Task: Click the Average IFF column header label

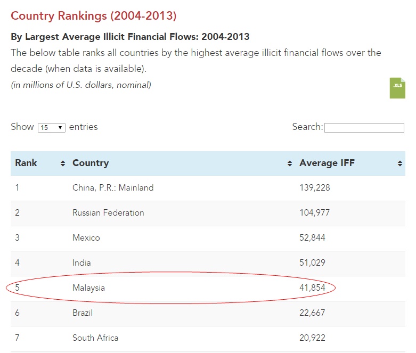Action: (x=327, y=163)
